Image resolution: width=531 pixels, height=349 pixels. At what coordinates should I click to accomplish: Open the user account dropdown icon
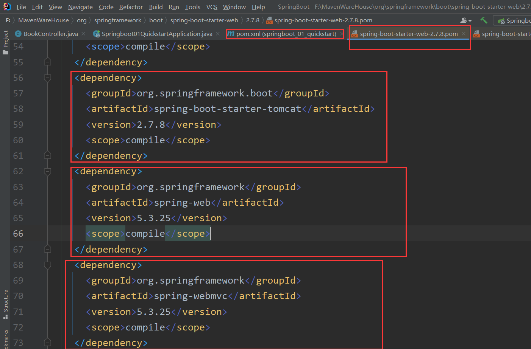point(466,20)
